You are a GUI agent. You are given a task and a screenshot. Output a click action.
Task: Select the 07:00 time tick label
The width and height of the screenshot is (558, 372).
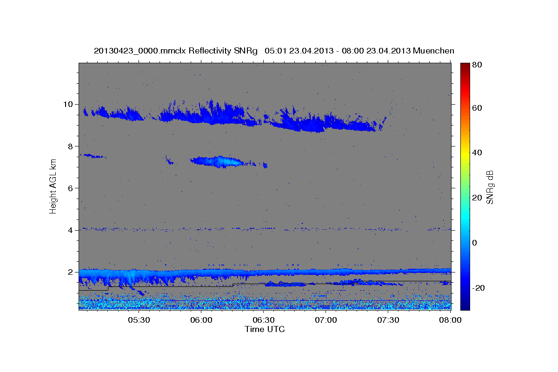point(326,320)
